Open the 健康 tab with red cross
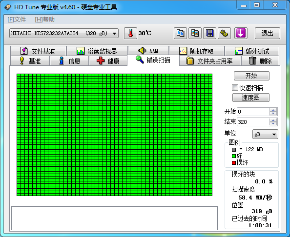 pos(108,61)
